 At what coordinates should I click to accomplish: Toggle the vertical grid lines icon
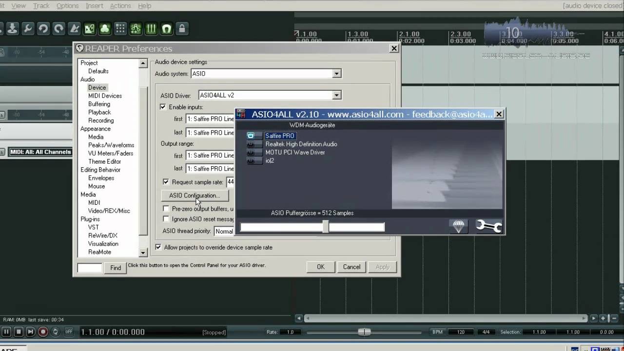(151, 29)
